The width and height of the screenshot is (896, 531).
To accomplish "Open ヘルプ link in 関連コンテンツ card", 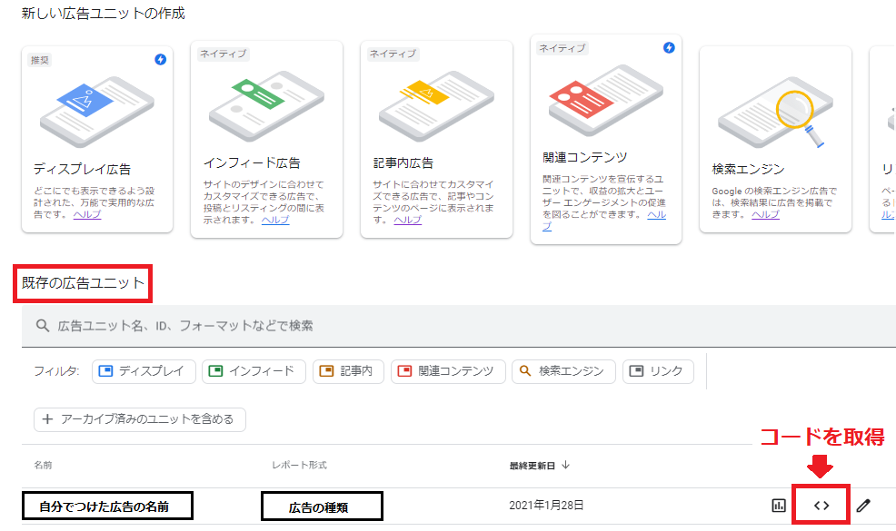I will (657, 215).
